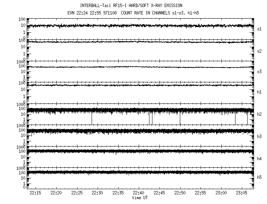
Task: Select the s2 channel label
Action: pyautogui.click(x=259, y=51)
